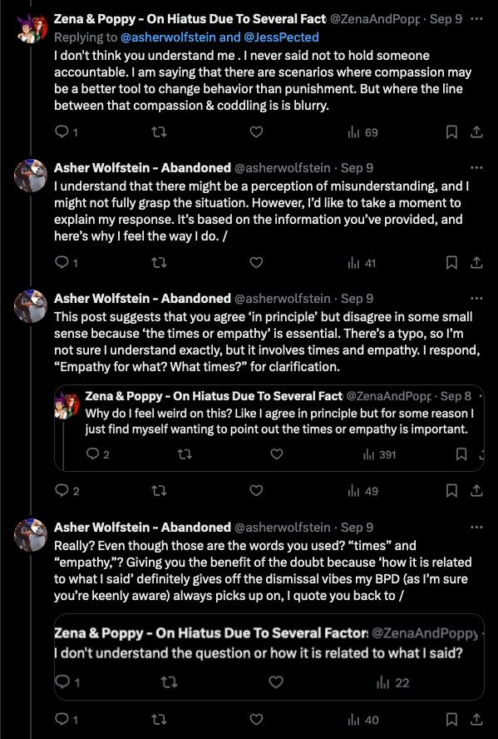498x739 pixels.
Task: Repost Zena & Poppy's top tweet
Action: [160, 132]
